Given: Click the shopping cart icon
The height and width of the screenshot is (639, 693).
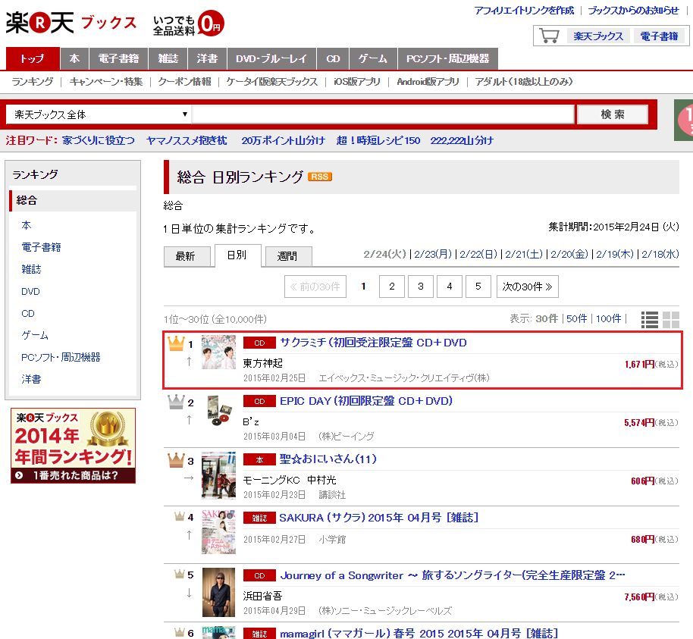Looking at the screenshot, I should [550, 36].
